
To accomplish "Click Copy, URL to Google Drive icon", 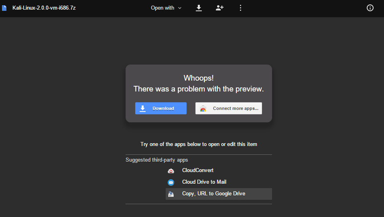I will click(x=171, y=194).
